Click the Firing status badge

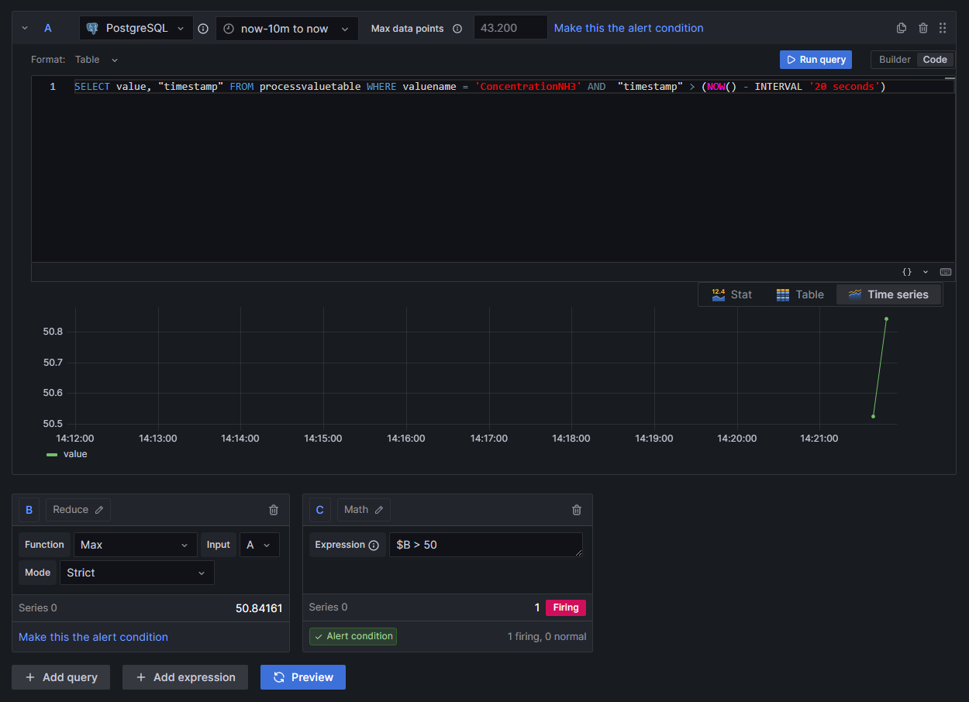566,607
